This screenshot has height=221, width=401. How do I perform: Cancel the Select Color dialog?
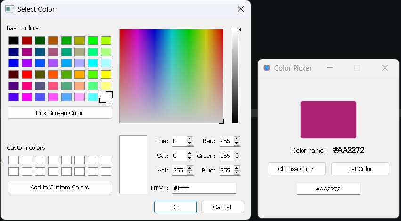[222, 207]
